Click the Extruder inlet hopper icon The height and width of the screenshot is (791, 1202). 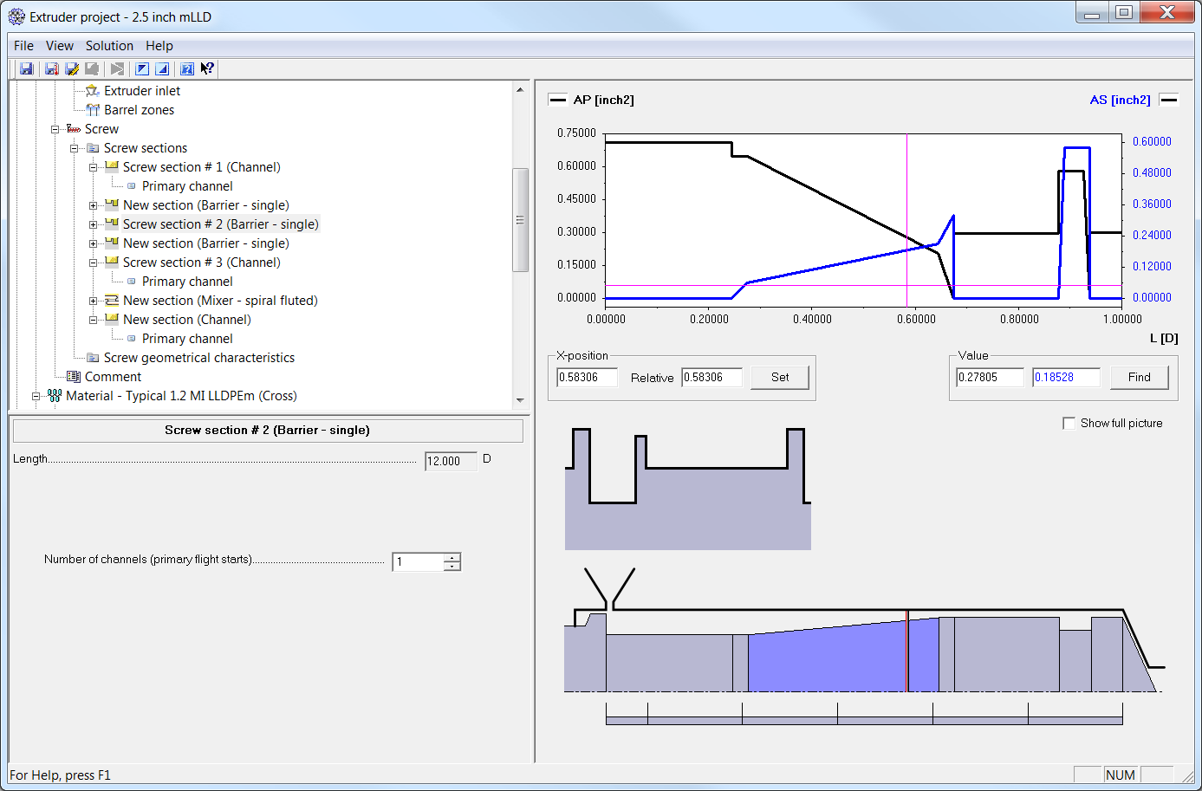[93, 91]
